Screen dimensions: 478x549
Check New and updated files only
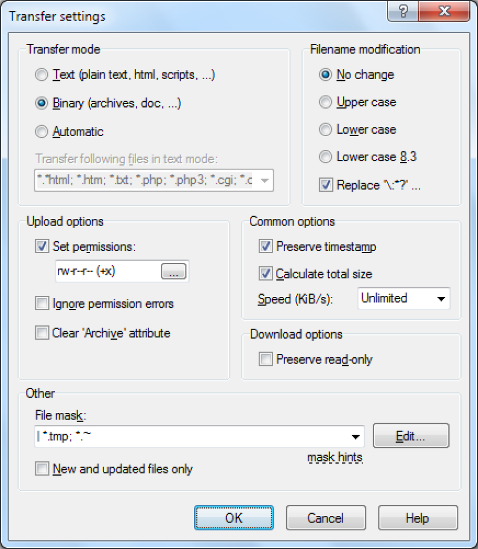pyautogui.click(x=42, y=468)
